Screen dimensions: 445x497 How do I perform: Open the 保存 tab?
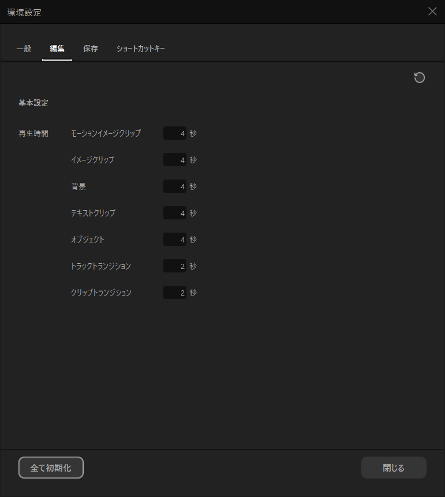91,49
